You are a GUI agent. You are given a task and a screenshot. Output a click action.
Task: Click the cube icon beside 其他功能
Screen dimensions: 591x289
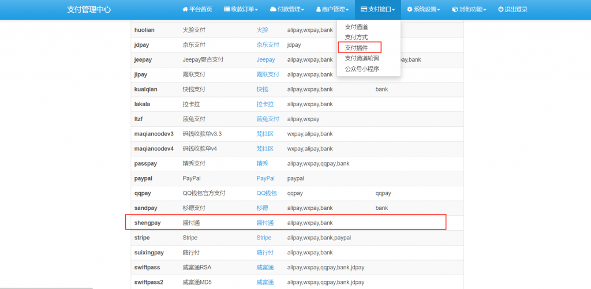[455, 10]
